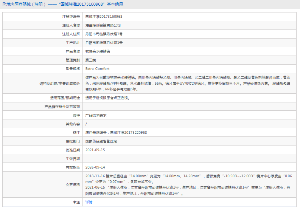Select the registration number 国械注准20173160968
The width and height of the screenshot is (300, 209).
click(104, 17)
